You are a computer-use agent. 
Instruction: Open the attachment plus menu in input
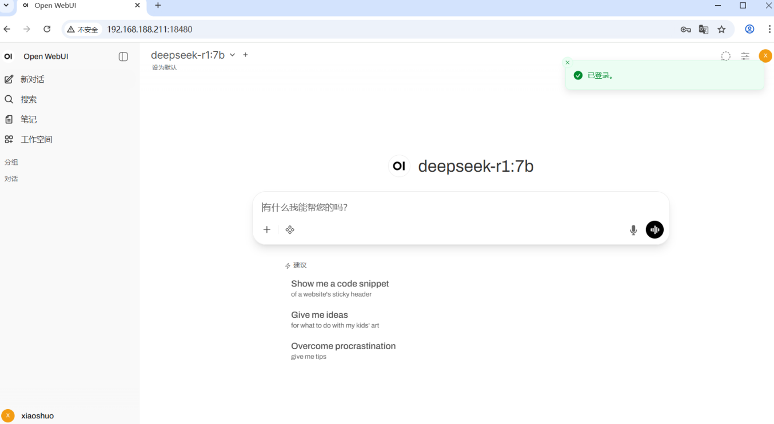pos(267,229)
